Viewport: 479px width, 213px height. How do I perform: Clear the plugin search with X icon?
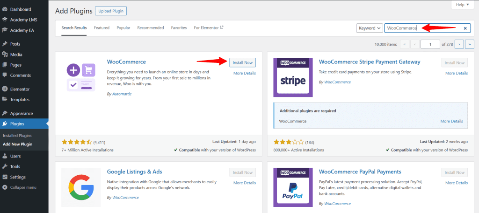pos(465,28)
